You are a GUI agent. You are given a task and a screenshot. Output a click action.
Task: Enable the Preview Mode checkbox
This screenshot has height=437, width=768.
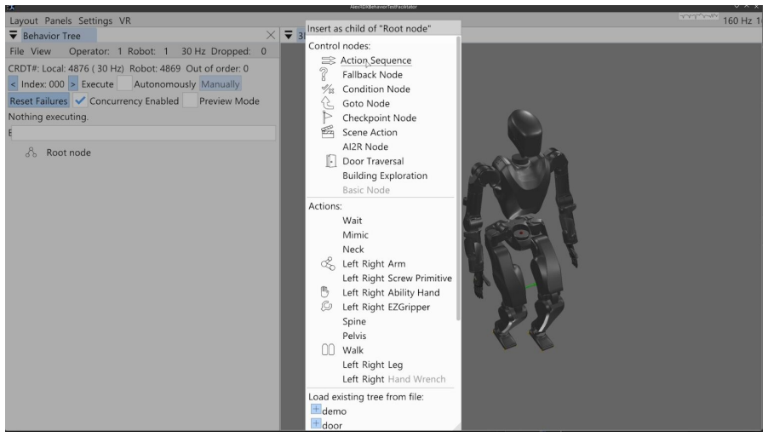(x=190, y=101)
